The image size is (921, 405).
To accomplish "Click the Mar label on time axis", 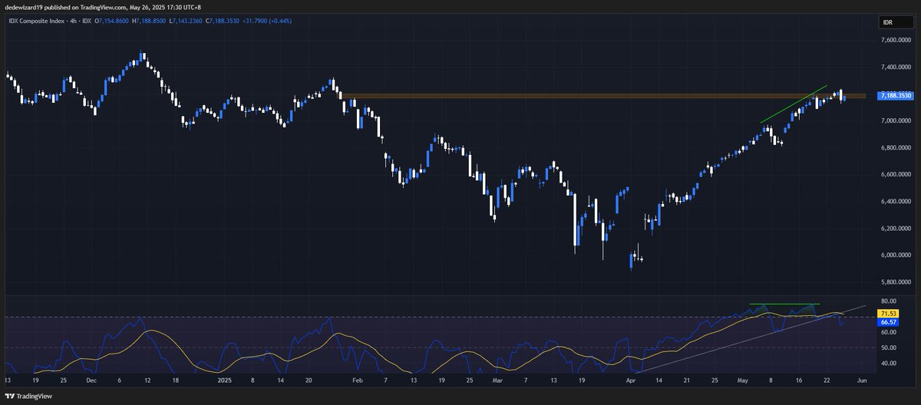I will (x=498, y=380).
